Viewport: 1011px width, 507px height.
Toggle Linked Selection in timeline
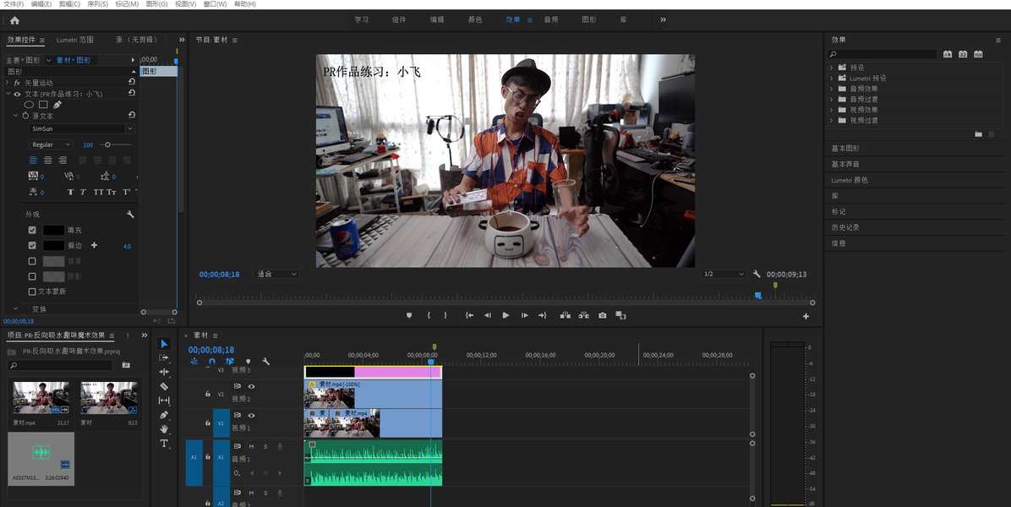tap(230, 362)
